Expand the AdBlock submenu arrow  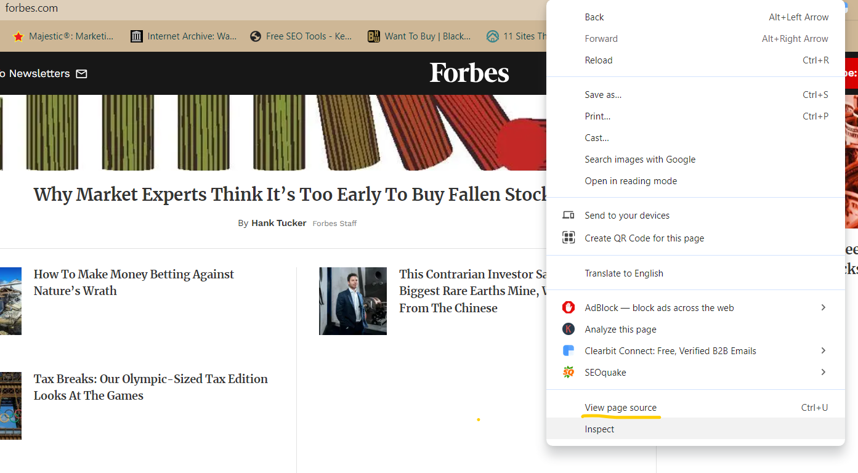823,307
